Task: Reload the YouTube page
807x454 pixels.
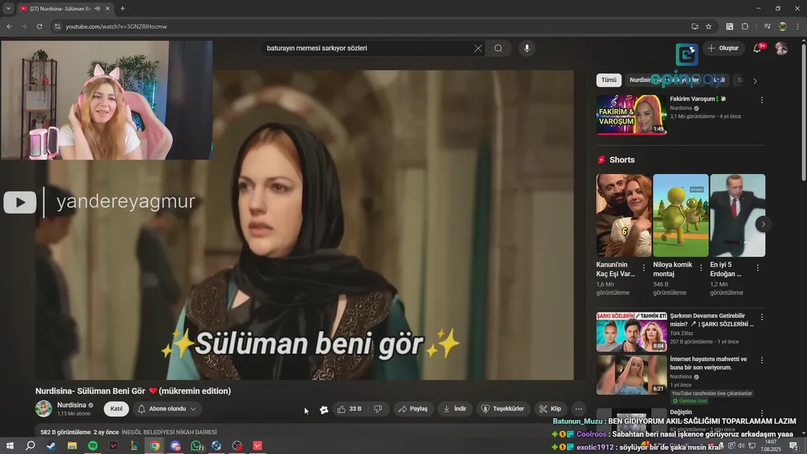Action: pyautogui.click(x=39, y=26)
